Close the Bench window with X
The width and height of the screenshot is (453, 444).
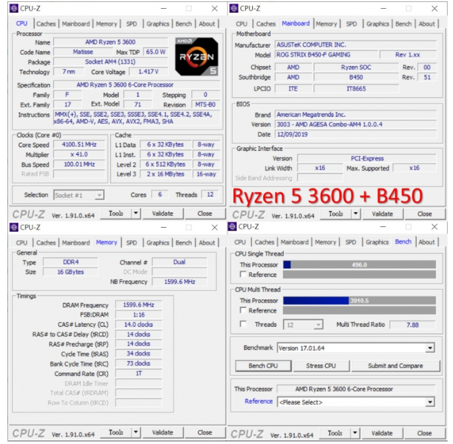pos(435,227)
